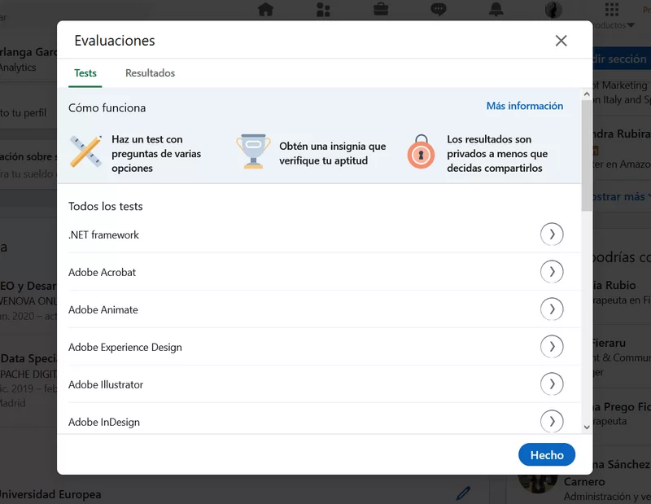Viewport: 651px width, 504px height.
Task: Go to LinkedIn Home icon
Action: (266, 9)
